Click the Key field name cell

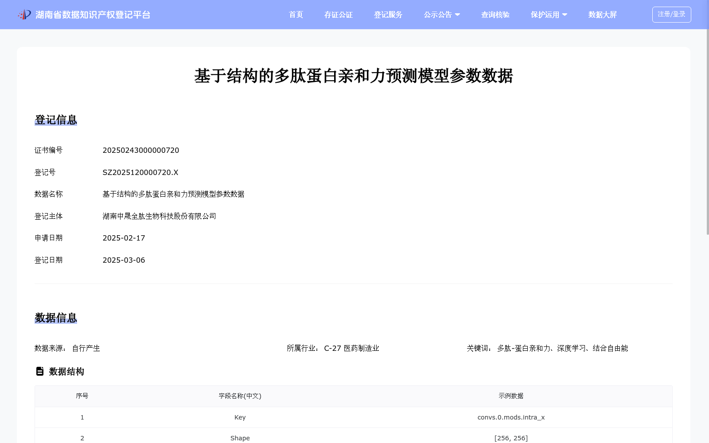pos(240,417)
